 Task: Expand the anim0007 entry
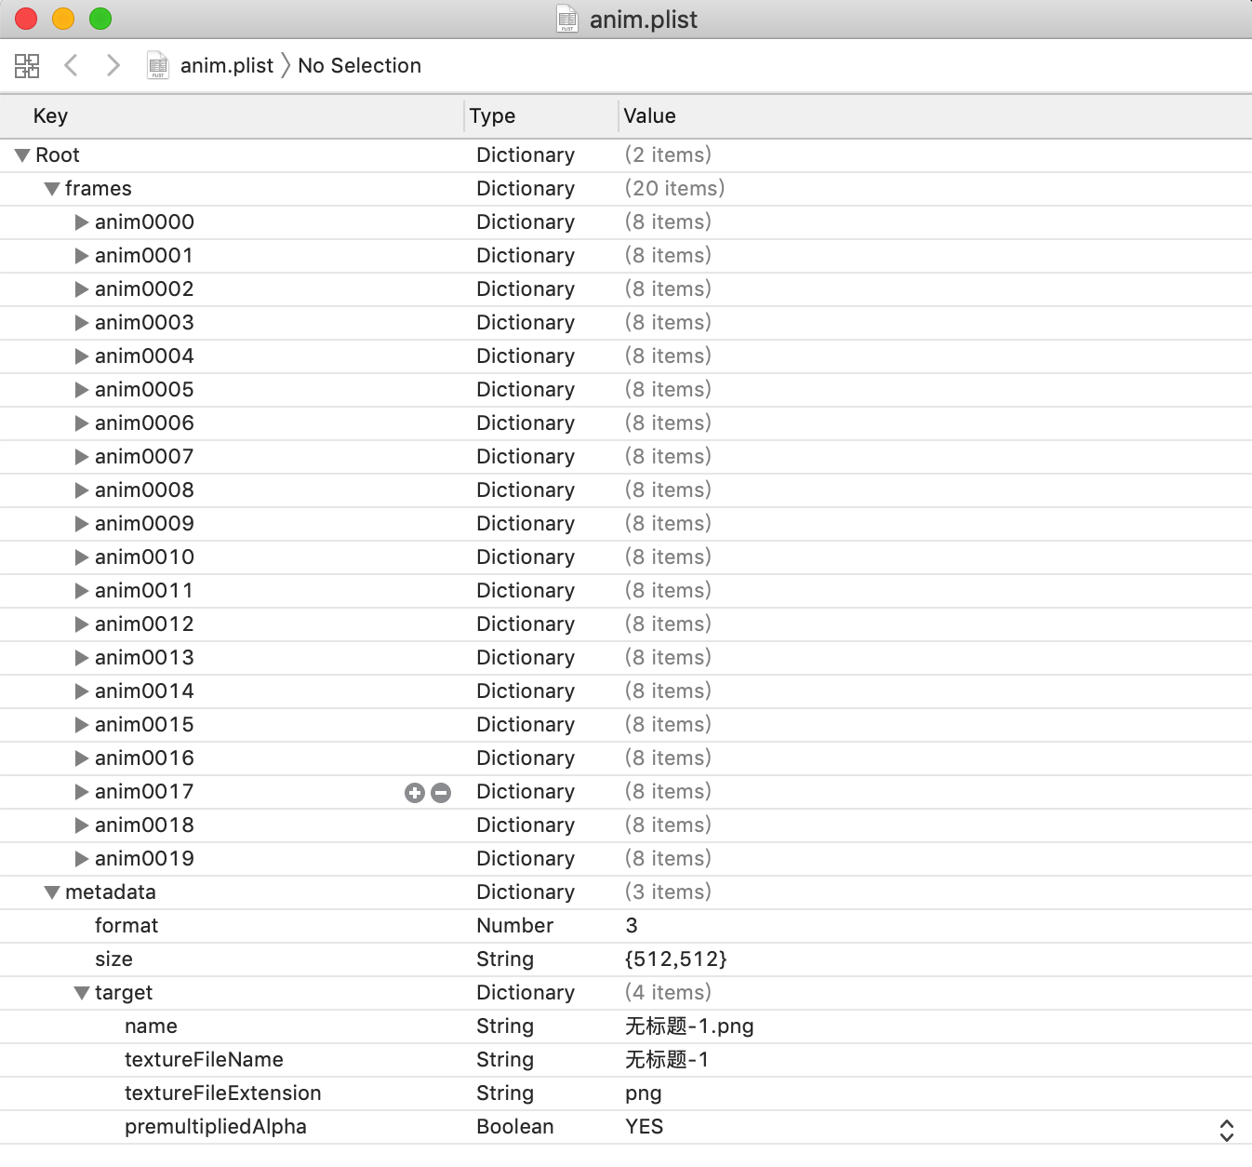pos(82,457)
